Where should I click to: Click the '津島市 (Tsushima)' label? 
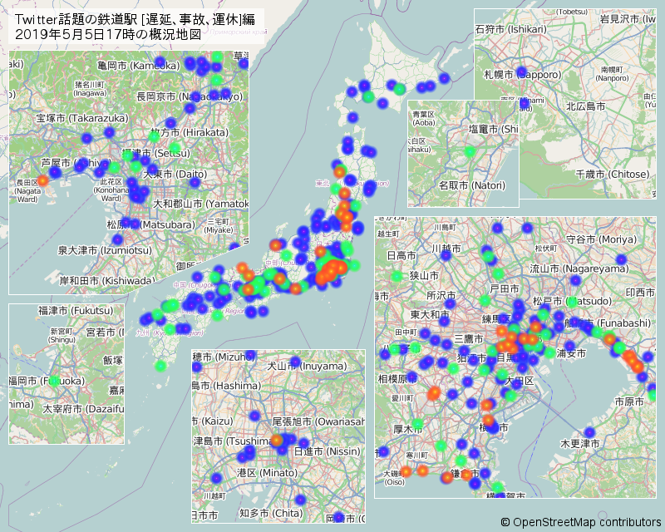[x=232, y=441]
